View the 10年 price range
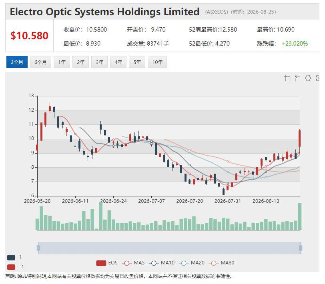This screenshot has width=325, height=284. [157, 62]
